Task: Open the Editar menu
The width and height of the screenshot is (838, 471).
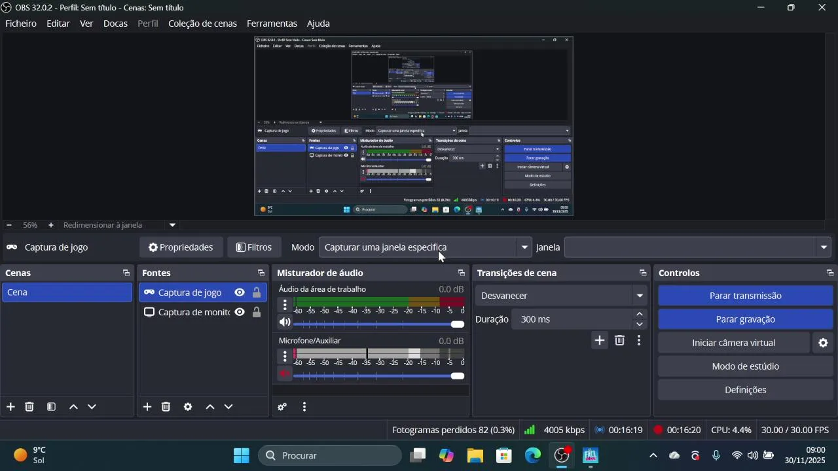Action: (58, 24)
